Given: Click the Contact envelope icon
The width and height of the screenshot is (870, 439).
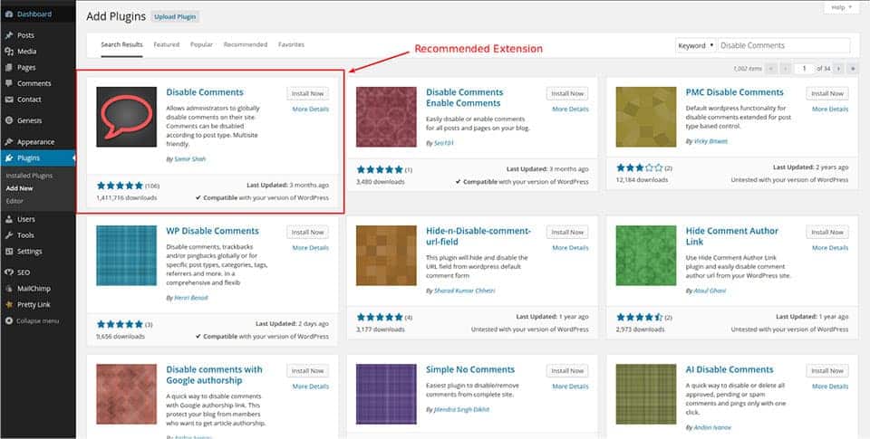Looking at the screenshot, I should [9, 100].
